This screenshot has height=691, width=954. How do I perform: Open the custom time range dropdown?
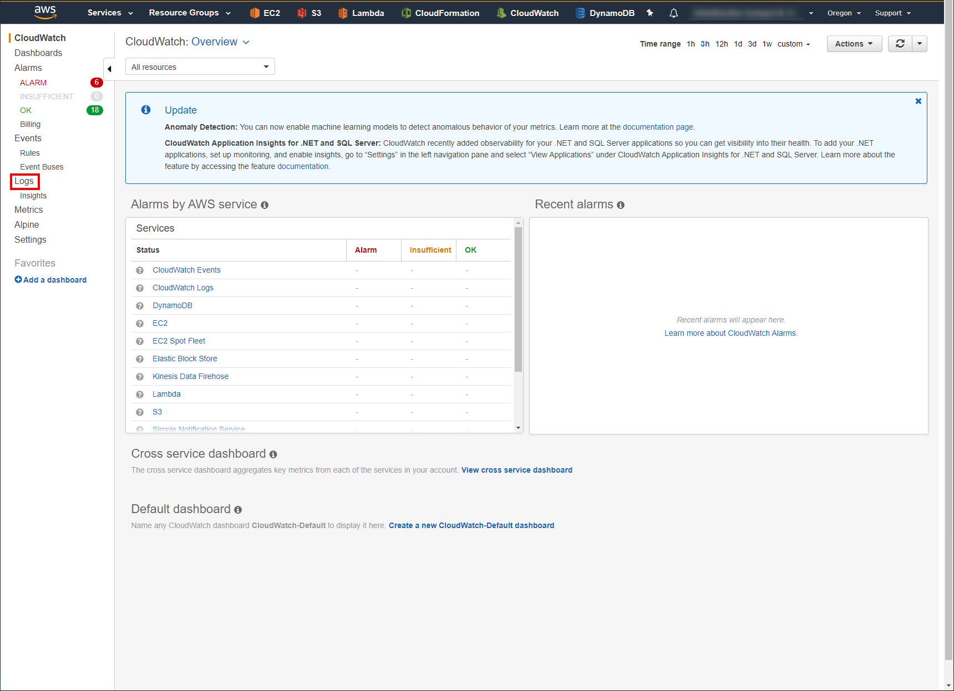pyautogui.click(x=794, y=44)
